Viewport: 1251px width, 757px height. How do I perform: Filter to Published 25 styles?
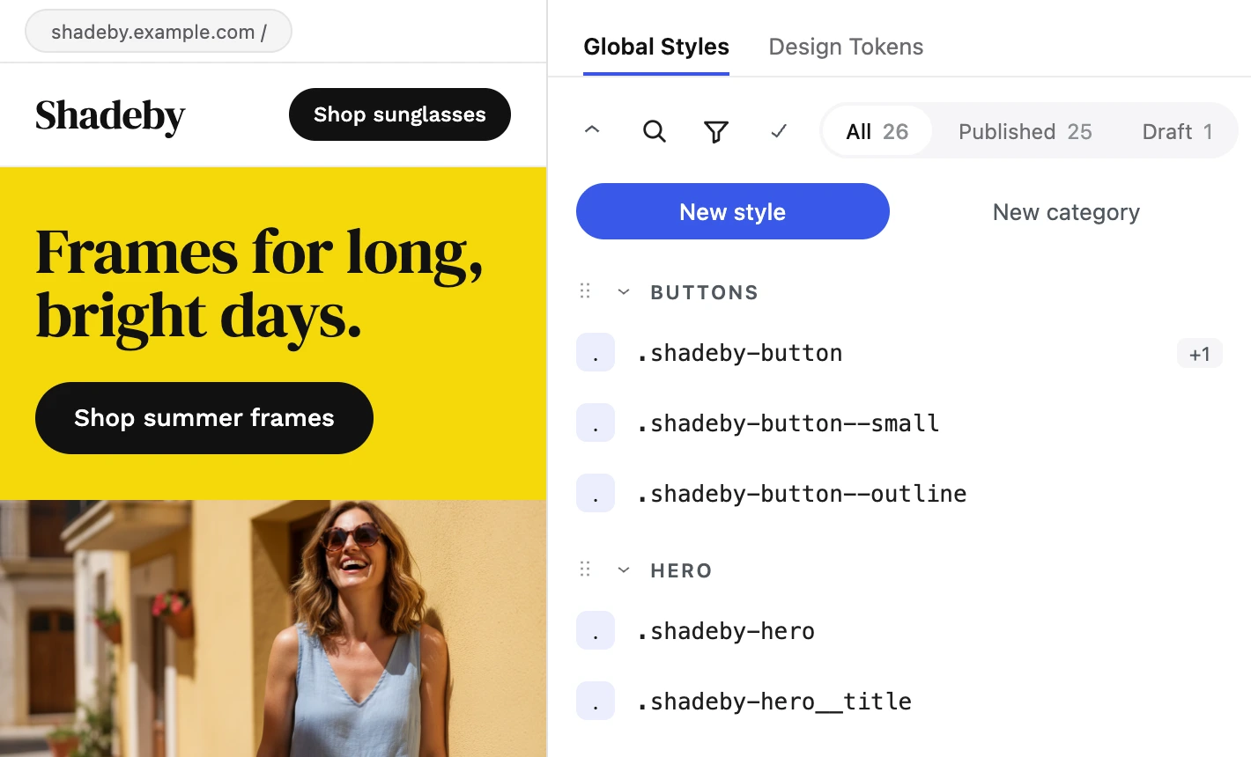1025,131
